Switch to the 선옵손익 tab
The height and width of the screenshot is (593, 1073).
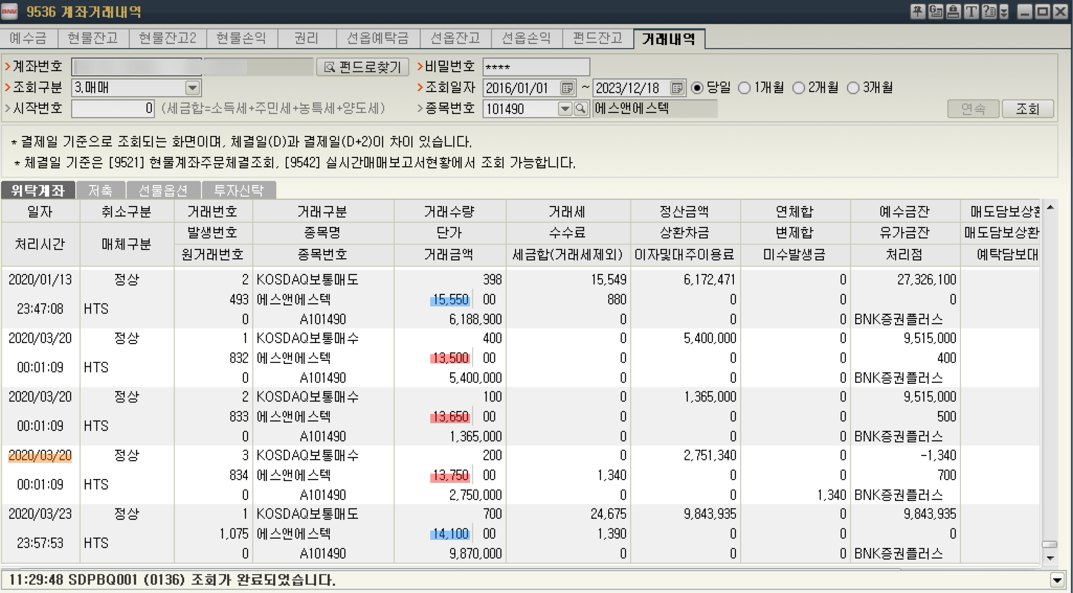pos(526,38)
